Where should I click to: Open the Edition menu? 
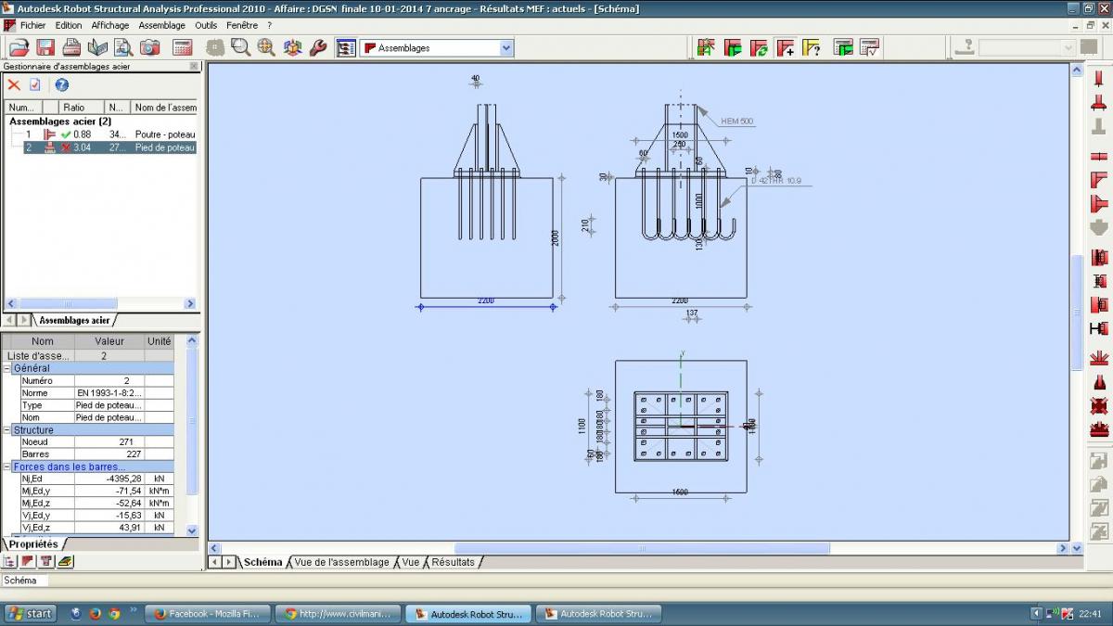[69, 25]
